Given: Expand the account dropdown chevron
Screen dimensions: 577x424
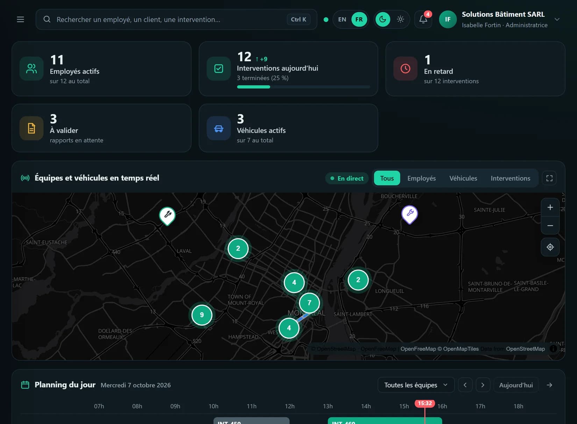Looking at the screenshot, I should [x=557, y=20].
